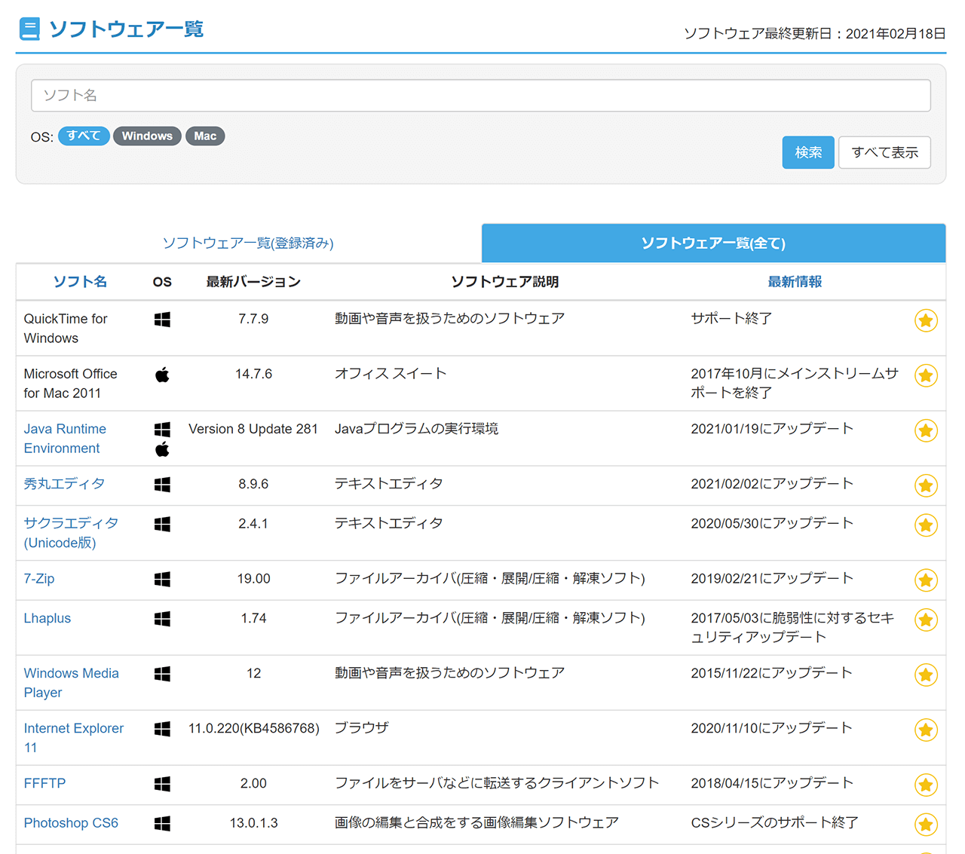The height and width of the screenshot is (854, 965).
Task: Sort by 最新情報 column header
Action: click(x=795, y=281)
